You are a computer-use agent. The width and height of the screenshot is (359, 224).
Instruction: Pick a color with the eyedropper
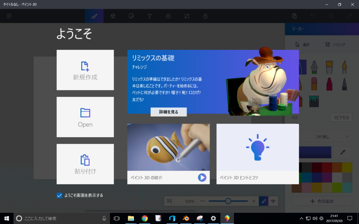click(342, 152)
